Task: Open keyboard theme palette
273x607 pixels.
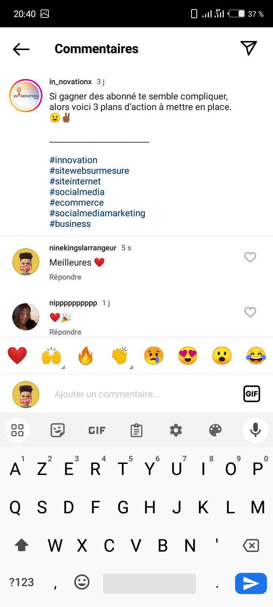Action: [215, 430]
